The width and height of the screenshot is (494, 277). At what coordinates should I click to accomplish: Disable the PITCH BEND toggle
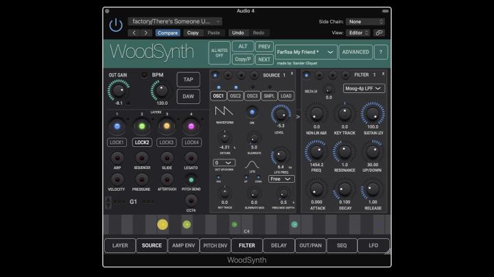pos(191,180)
